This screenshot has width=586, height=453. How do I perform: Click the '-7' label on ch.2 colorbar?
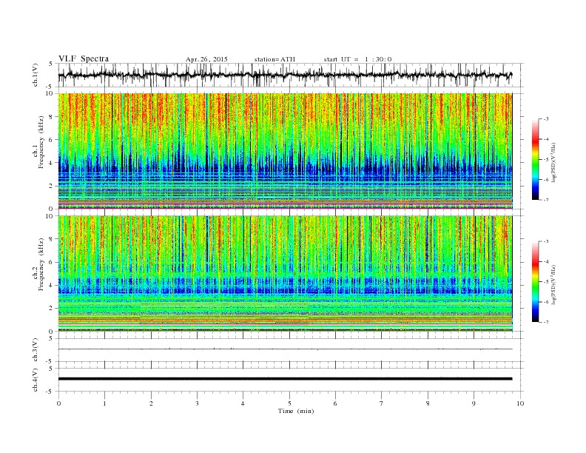coord(545,322)
